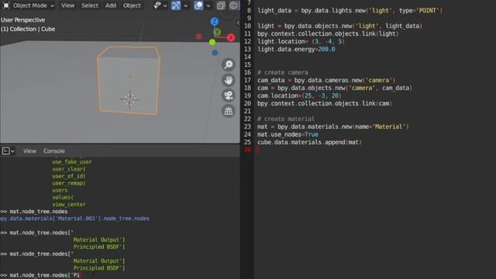Place the cursor on empty line 26
496x279 pixels.
374,150
